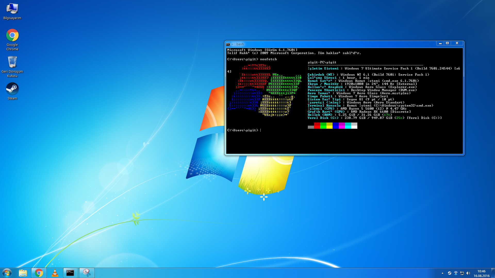Open the cmd window system menu icon
The width and height of the screenshot is (495, 278).
228,44
